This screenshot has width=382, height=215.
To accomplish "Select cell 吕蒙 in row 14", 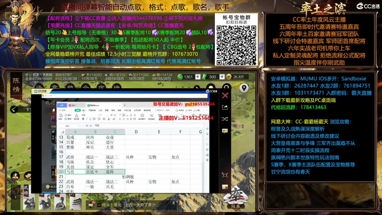I will click(x=75, y=142).
